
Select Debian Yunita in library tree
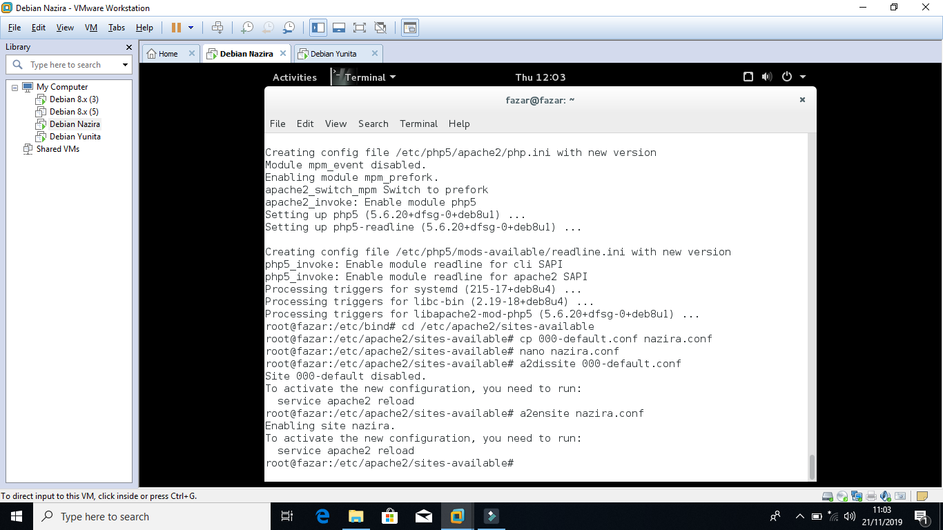click(x=75, y=137)
